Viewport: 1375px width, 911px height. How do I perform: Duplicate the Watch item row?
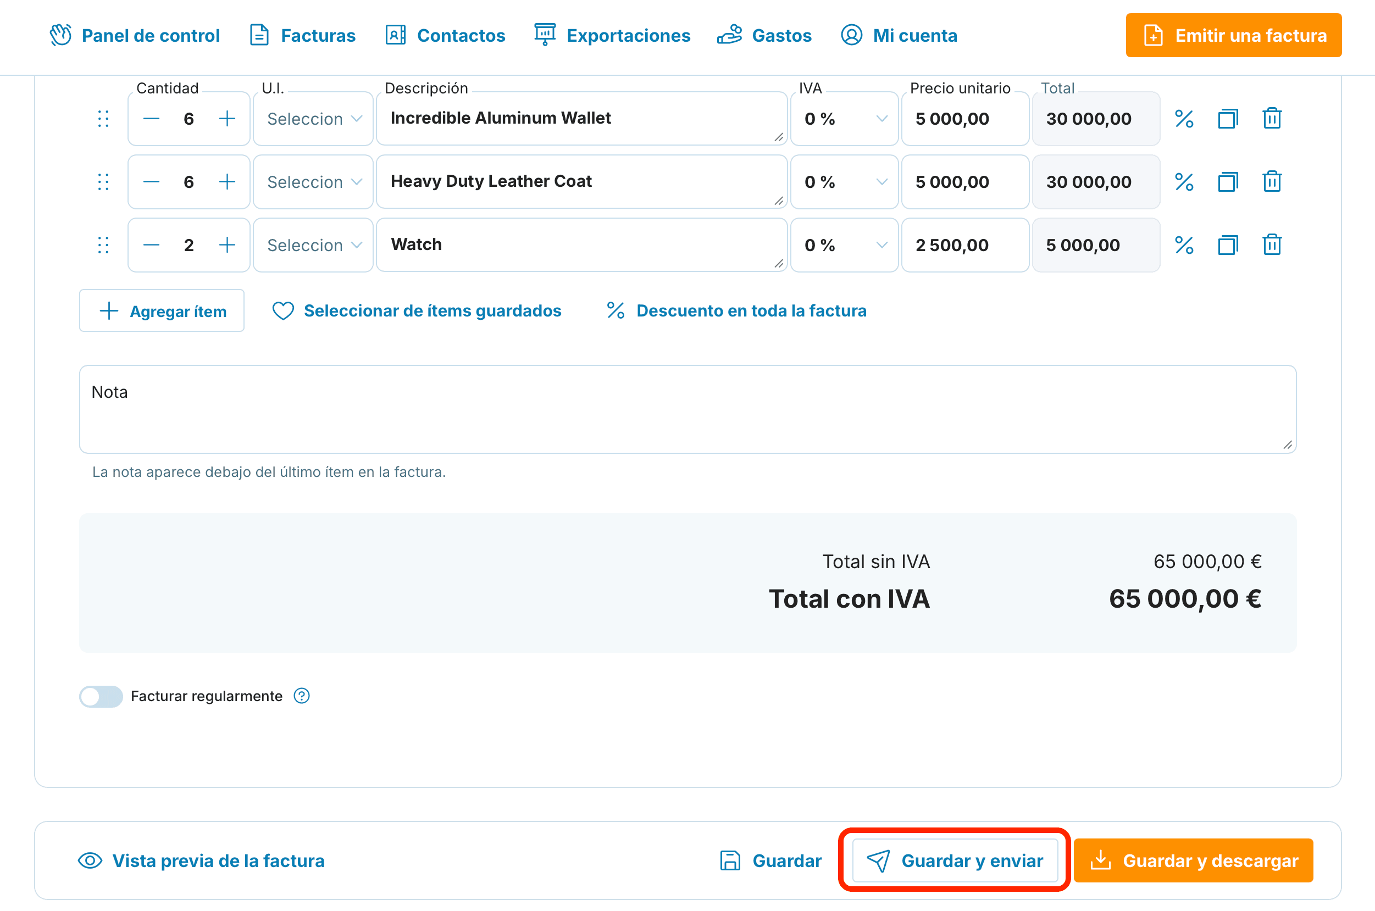(x=1228, y=245)
